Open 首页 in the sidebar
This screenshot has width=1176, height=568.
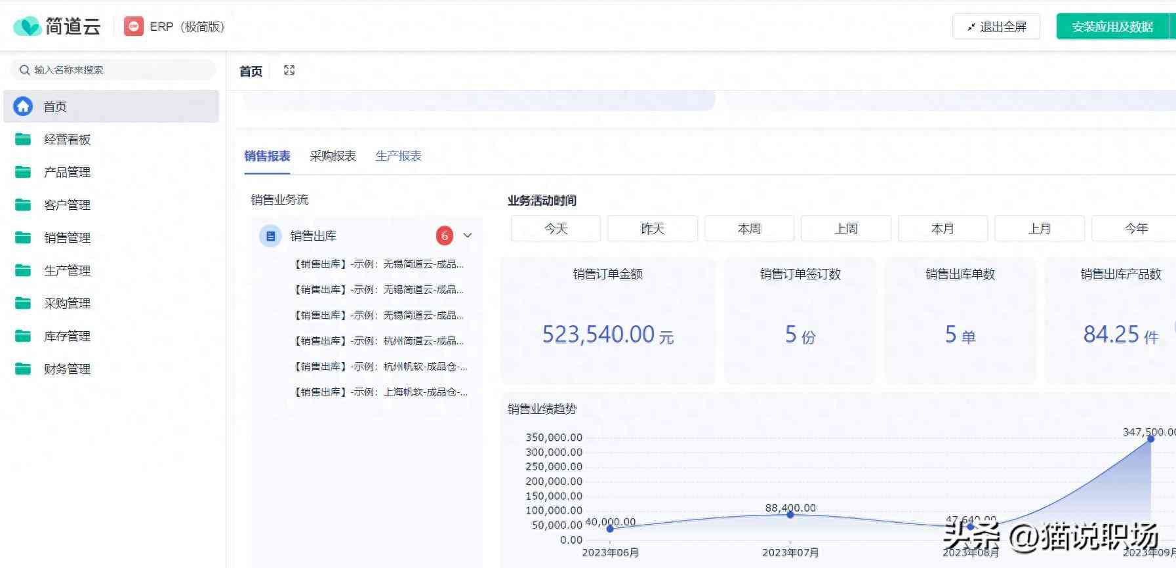click(112, 106)
